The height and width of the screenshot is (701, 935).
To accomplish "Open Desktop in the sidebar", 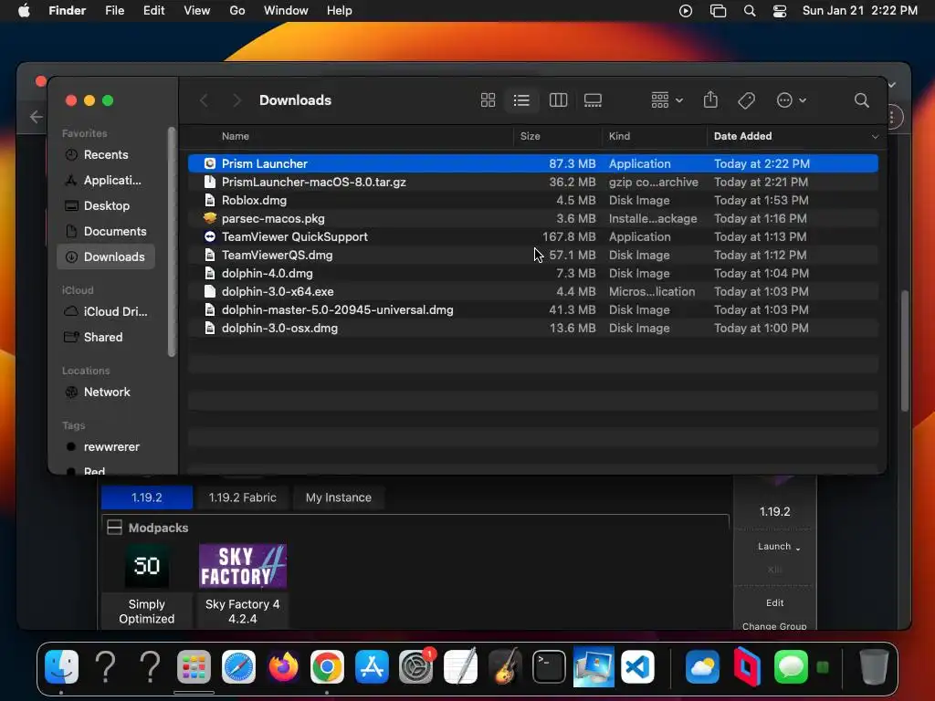I will (x=106, y=205).
